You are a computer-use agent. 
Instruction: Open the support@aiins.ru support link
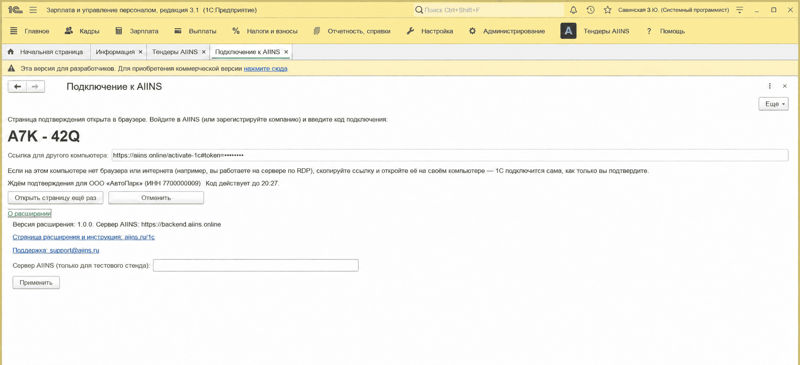[x=56, y=250]
